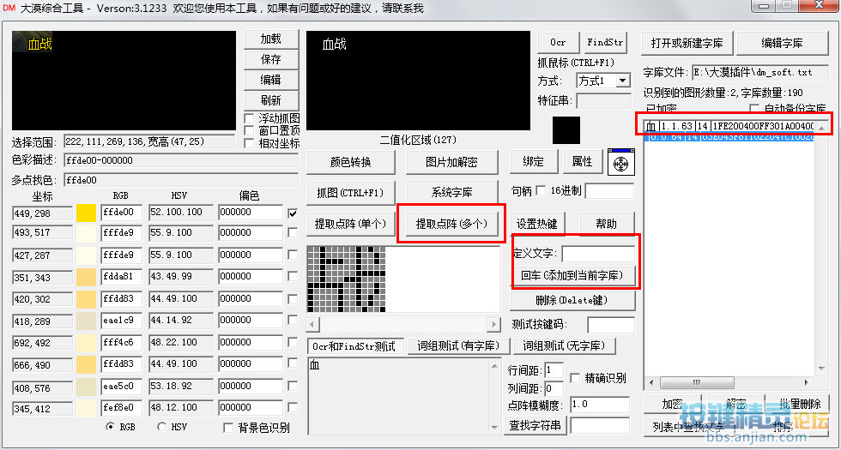
Task: Click the 查找字符串 button
Action: (535, 425)
